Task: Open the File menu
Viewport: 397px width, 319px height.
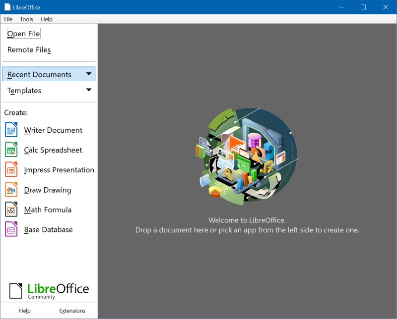Action: click(x=8, y=19)
